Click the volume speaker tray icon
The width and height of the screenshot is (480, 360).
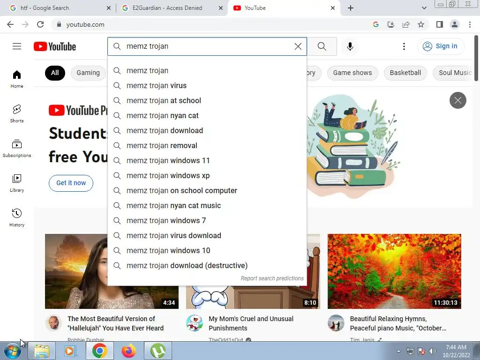click(432, 351)
